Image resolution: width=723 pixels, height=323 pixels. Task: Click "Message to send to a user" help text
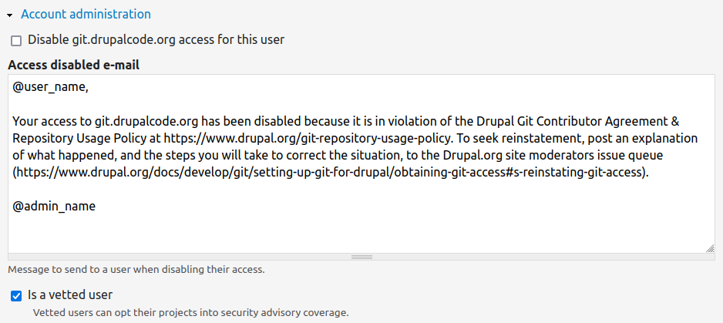click(x=136, y=270)
